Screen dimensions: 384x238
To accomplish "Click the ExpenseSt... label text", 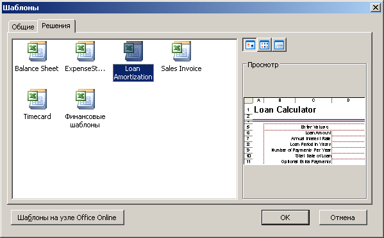I will tap(85, 68).
